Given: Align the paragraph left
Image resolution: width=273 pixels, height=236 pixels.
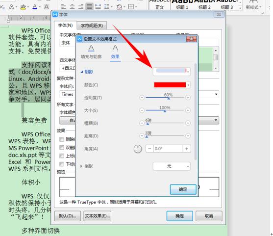Looking at the screenshot, I should coord(64,7).
